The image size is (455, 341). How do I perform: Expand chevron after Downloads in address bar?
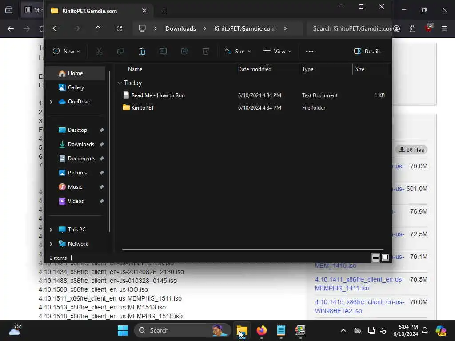(205, 28)
